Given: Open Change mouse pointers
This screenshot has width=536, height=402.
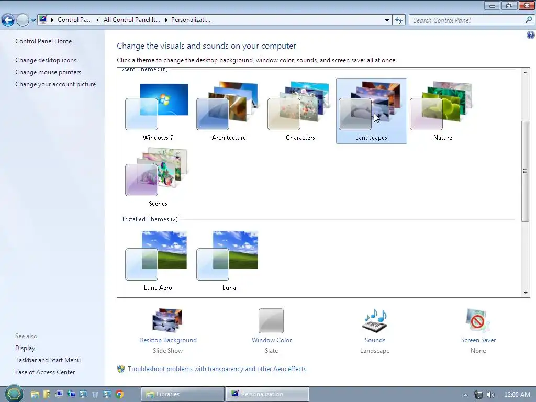Looking at the screenshot, I should point(48,72).
